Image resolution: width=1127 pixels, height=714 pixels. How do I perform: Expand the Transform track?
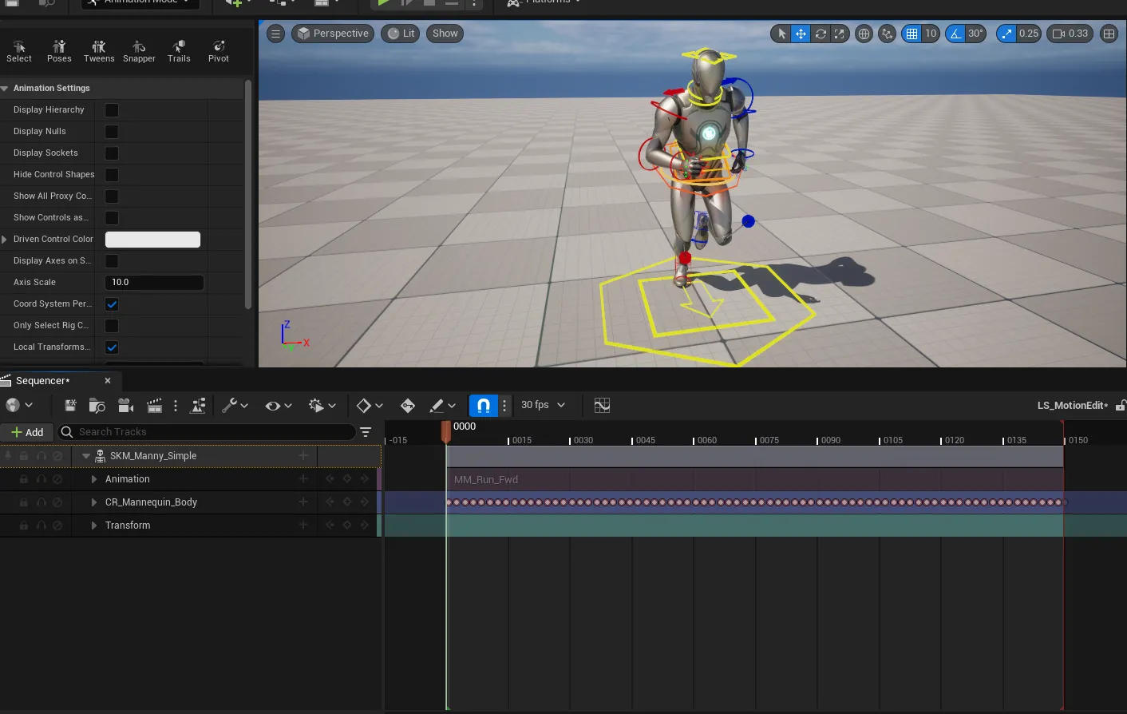pos(94,526)
